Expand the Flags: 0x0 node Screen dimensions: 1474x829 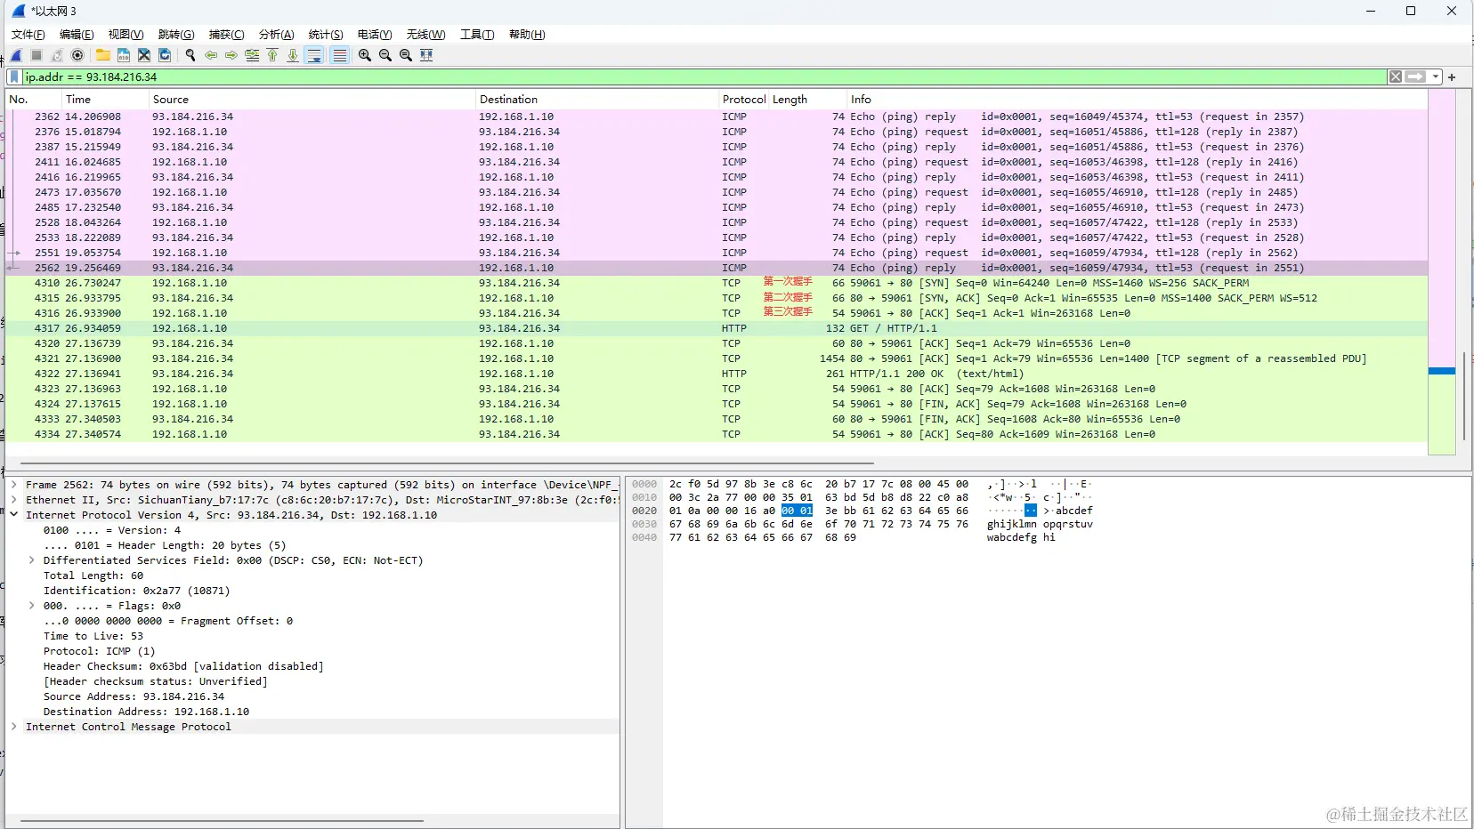tap(32, 606)
